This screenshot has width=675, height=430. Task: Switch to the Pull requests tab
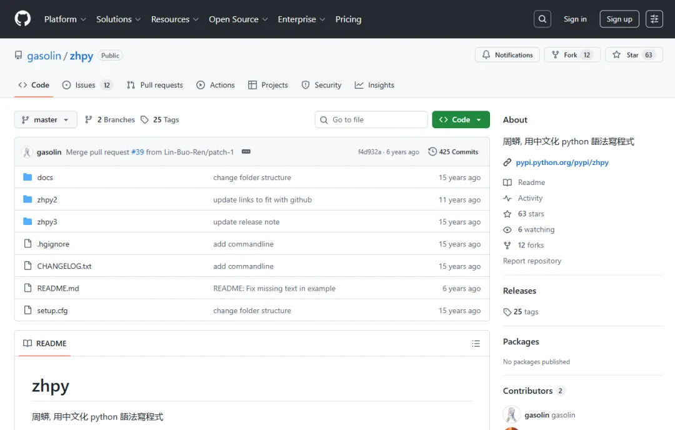(x=155, y=85)
